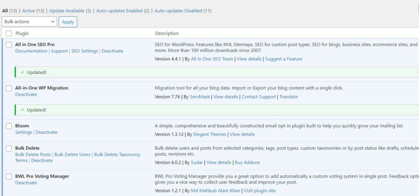Click Version 1.2.1 text
Image resolution: width=419 pixels, height=196 pixels.
click(168, 191)
